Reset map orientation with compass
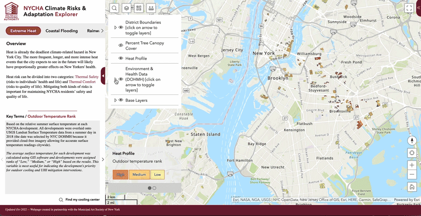421x216 pixels. 412,140
